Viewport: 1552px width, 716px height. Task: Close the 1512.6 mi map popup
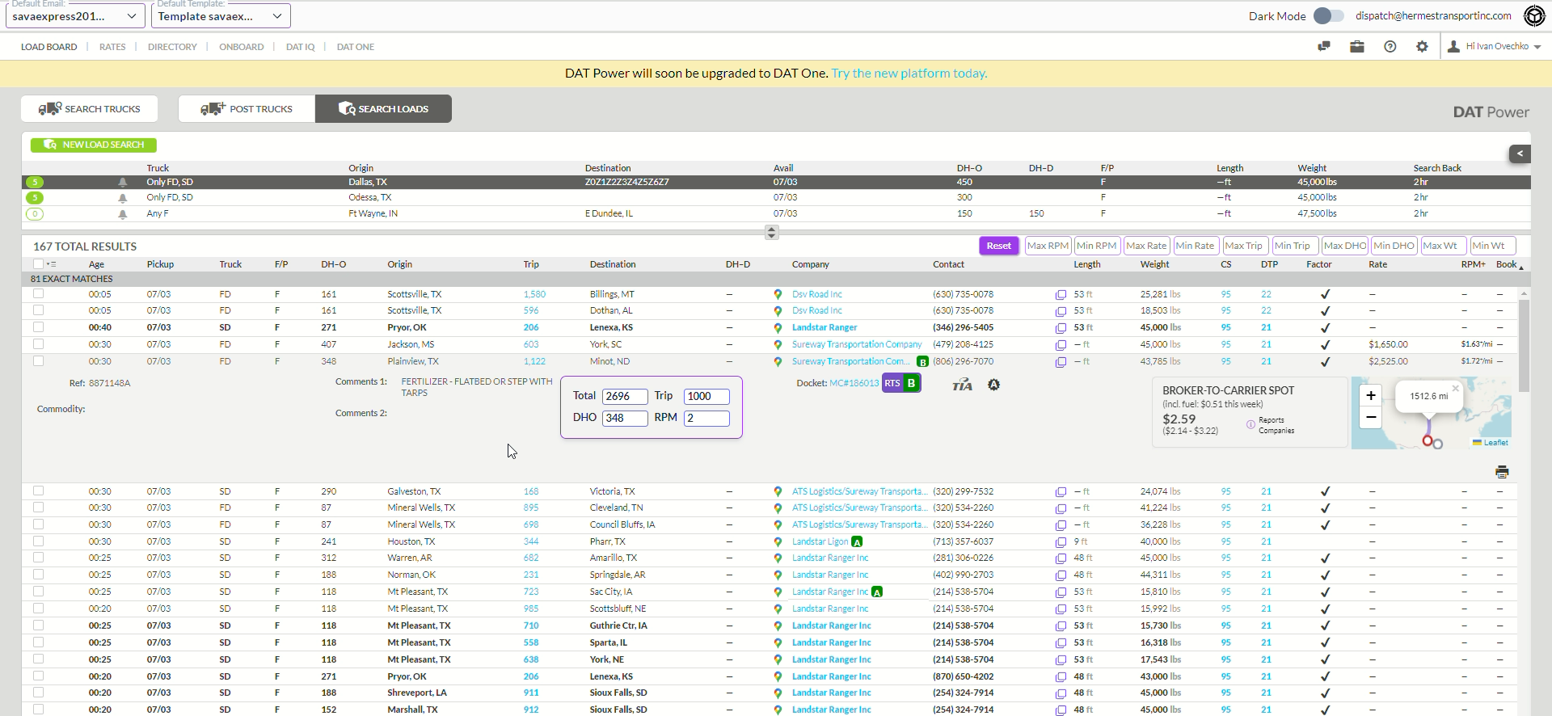1455,389
